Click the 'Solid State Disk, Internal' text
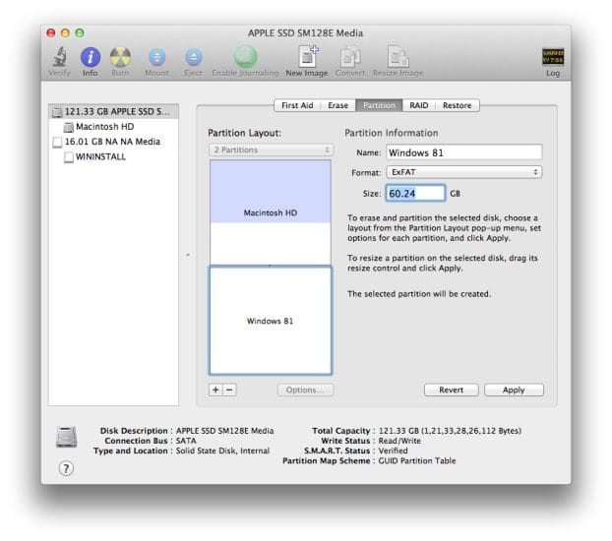Image resolution: width=612 pixels, height=541 pixels. [222, 451]
